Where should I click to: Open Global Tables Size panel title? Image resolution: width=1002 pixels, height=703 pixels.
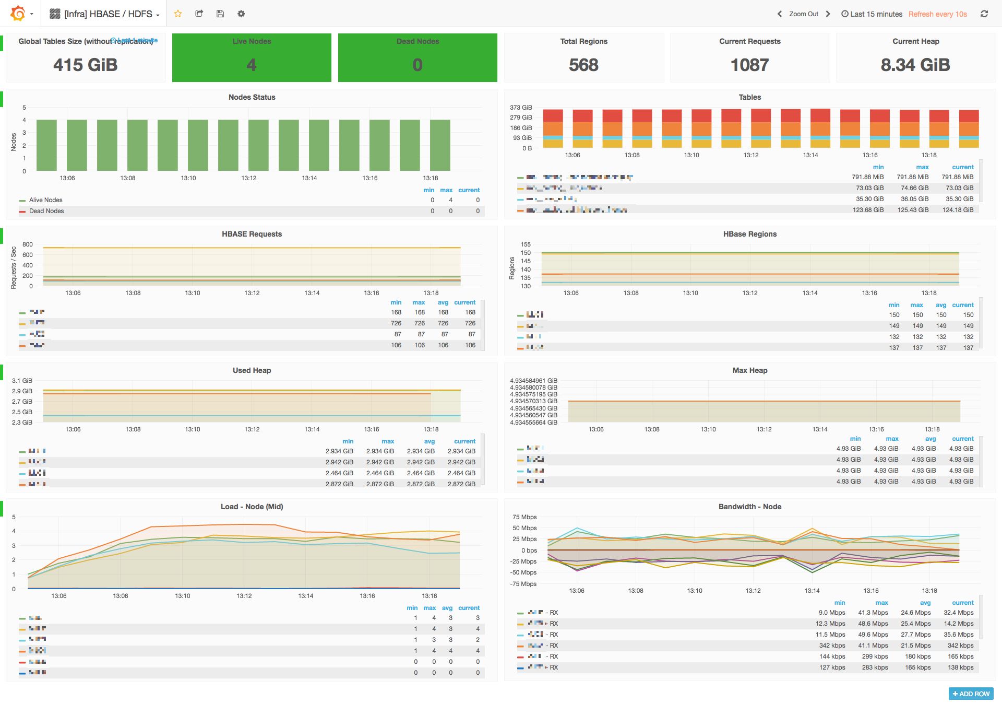coord(86,41)
